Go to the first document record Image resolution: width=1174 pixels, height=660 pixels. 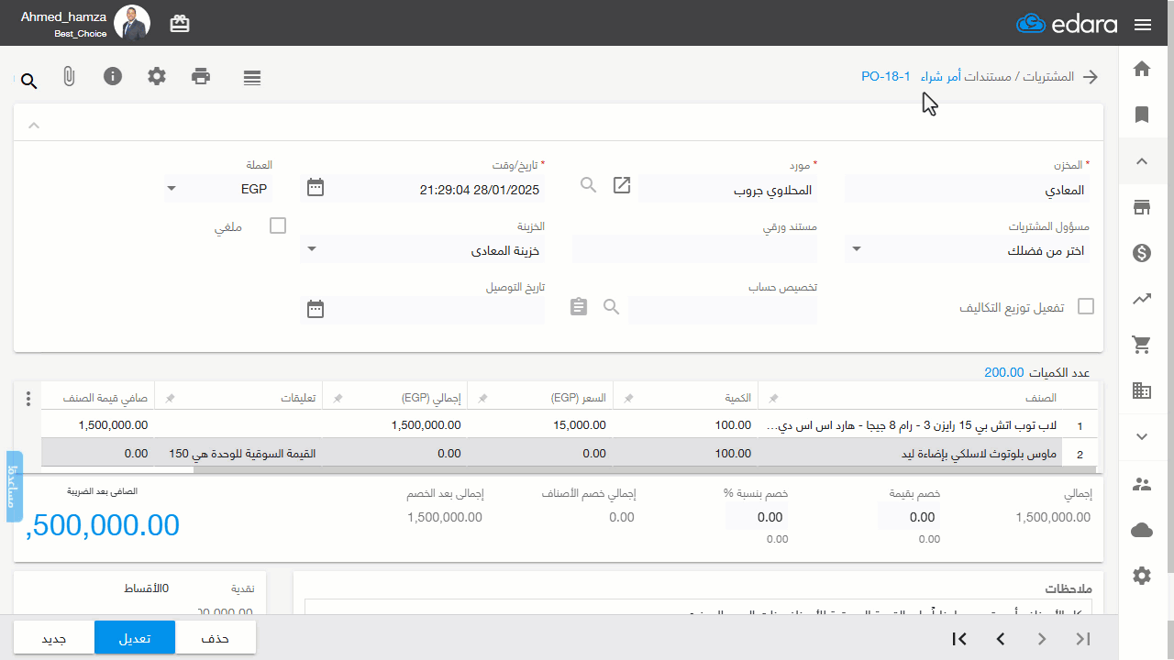click(x=959, y=639)
